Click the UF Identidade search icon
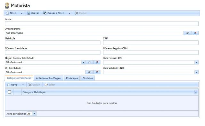Image resolution: width=205 pixels, height=126 pixels. tap(89, 72)
